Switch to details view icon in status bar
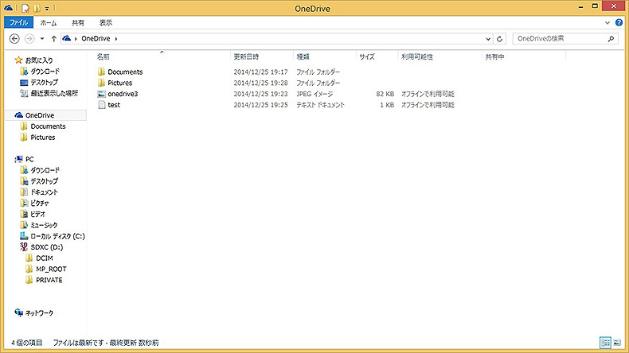The image size is (629, 353). tap(605, 343)
